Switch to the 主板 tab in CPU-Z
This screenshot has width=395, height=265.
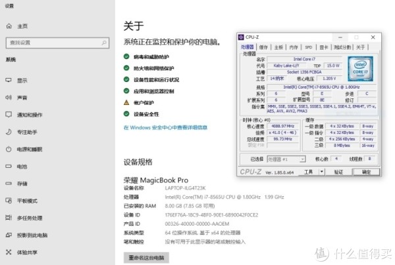(x=278, y=47)
